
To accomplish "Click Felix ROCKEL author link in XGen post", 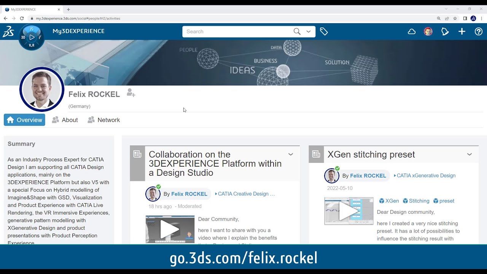I will (x=368, y=176).
